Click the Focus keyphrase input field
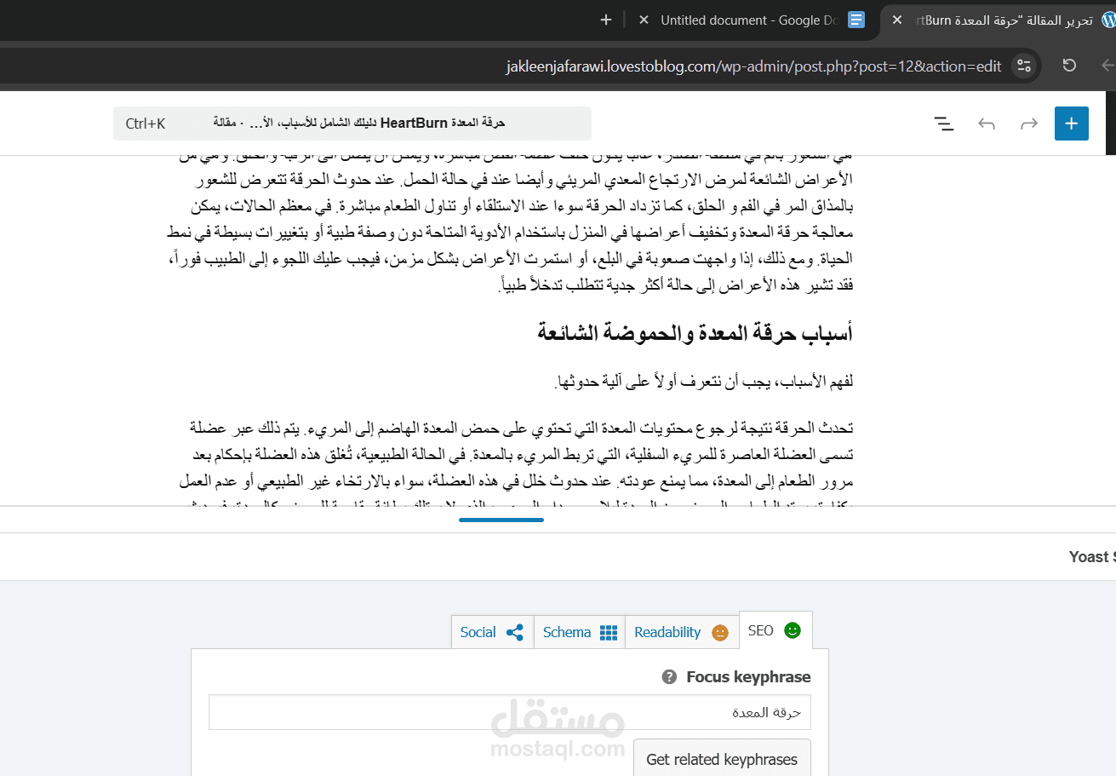 510,712
